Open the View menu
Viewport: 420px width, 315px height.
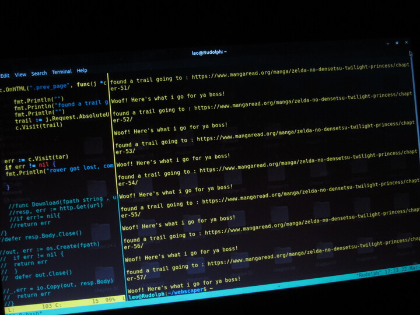(20, 75)
